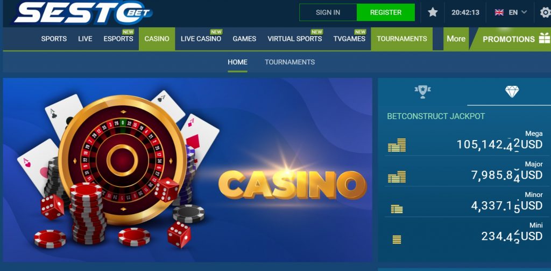
Task: Select the Home sub-tab
Action: [237, 62]
